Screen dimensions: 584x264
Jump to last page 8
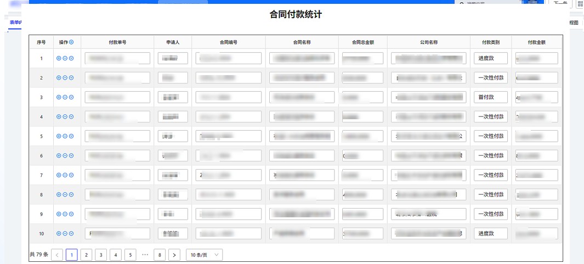160,255
